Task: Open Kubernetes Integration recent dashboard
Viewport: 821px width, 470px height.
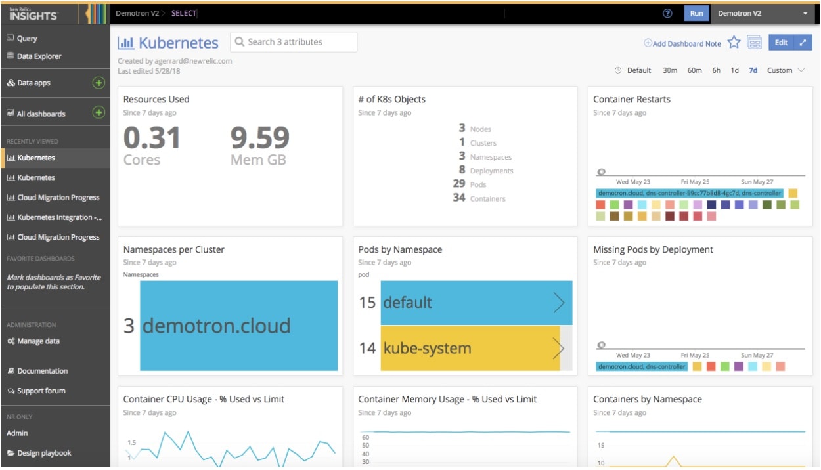Action: click(x=55, y=217)
